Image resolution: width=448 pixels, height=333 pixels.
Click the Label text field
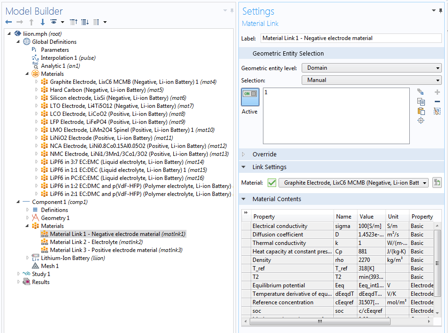point(349,38)
